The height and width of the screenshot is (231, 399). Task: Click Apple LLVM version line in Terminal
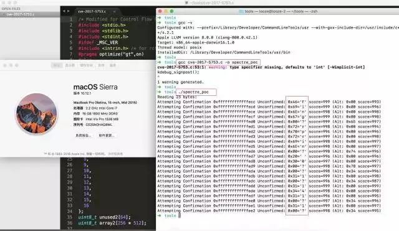pyautogui.click(x=207, y=37)
